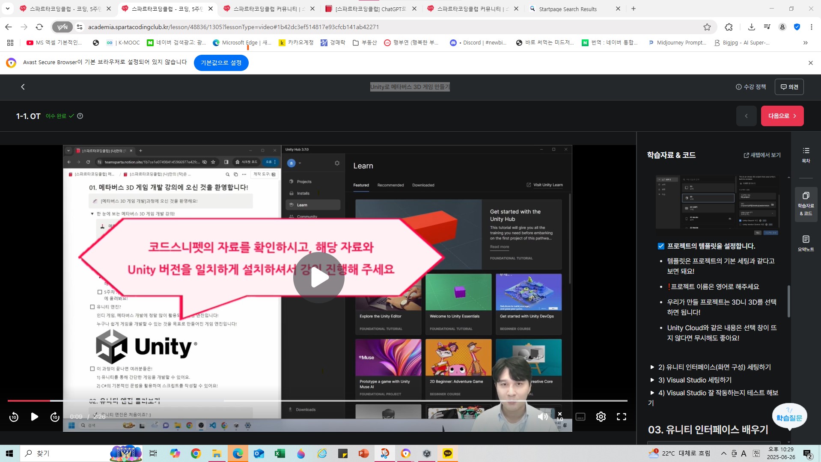Screen dimensions: 821x462
Task: Toggle checkbox 프로젝트의 템플릿을 설정합니다
Action: pos(661,246)
